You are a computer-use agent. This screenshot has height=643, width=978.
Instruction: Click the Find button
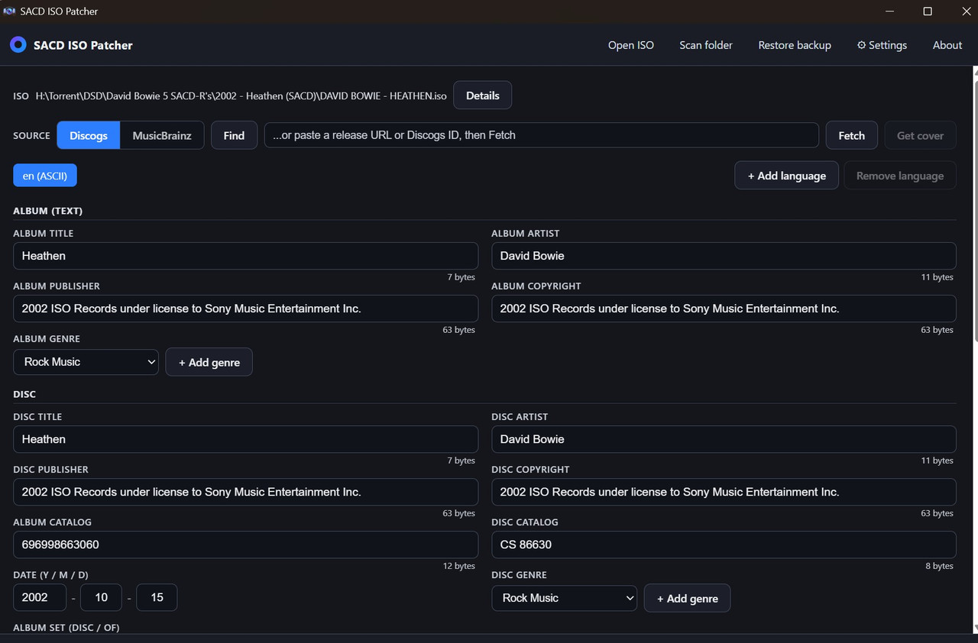pos(234,135)
